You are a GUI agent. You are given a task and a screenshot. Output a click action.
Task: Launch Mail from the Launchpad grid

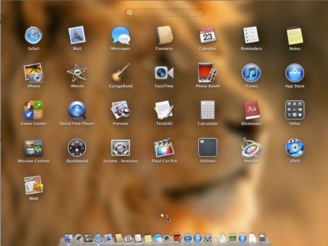[x=77, y=35]
